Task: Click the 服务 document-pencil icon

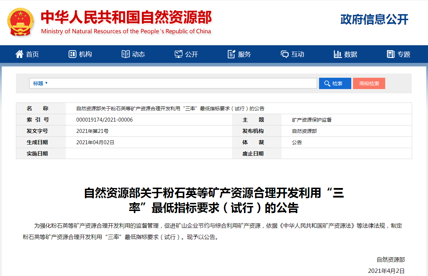Action: (x=231, y=54)
